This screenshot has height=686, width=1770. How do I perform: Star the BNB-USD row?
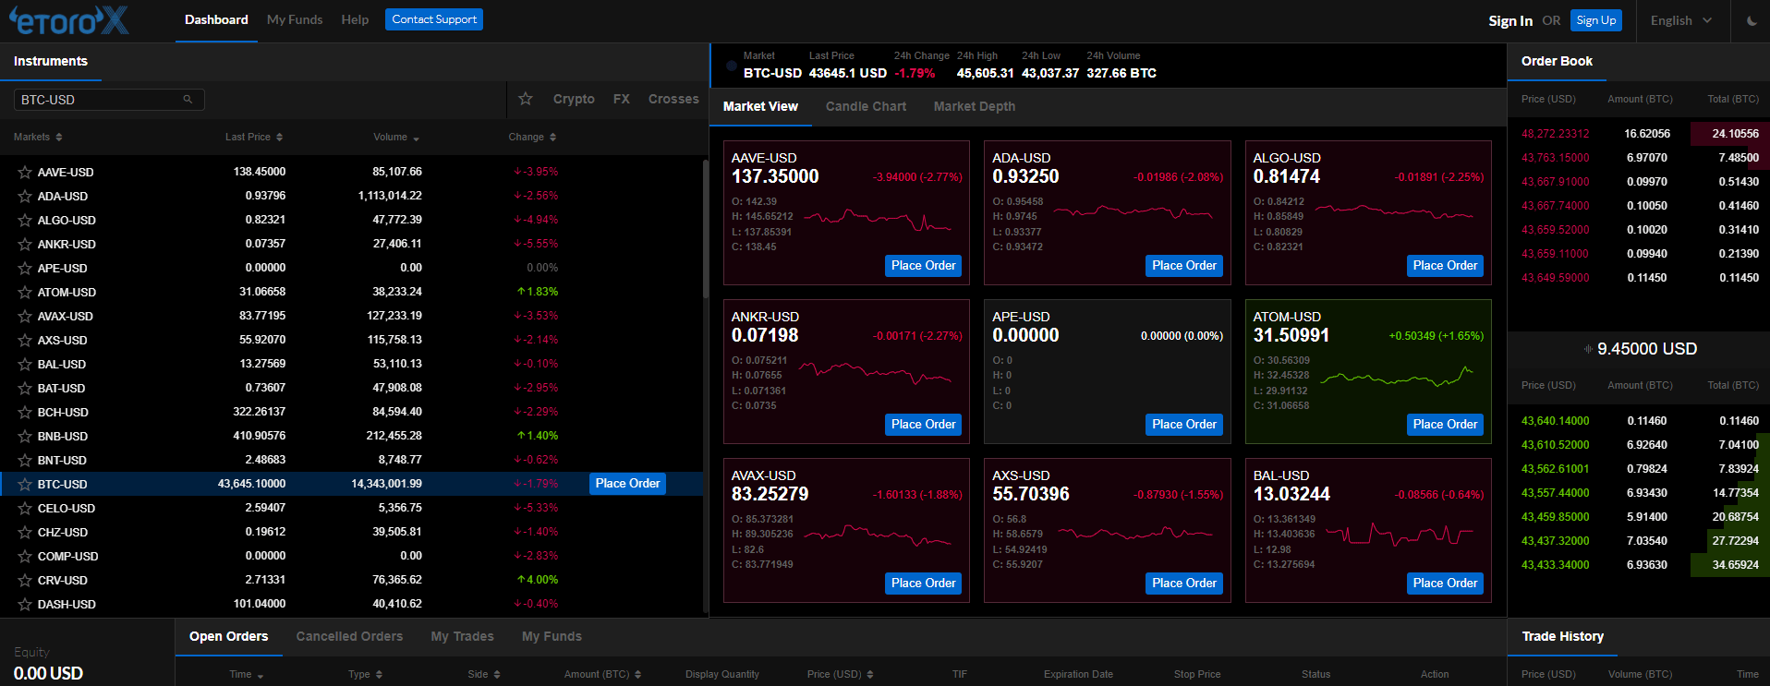[25, 436]
